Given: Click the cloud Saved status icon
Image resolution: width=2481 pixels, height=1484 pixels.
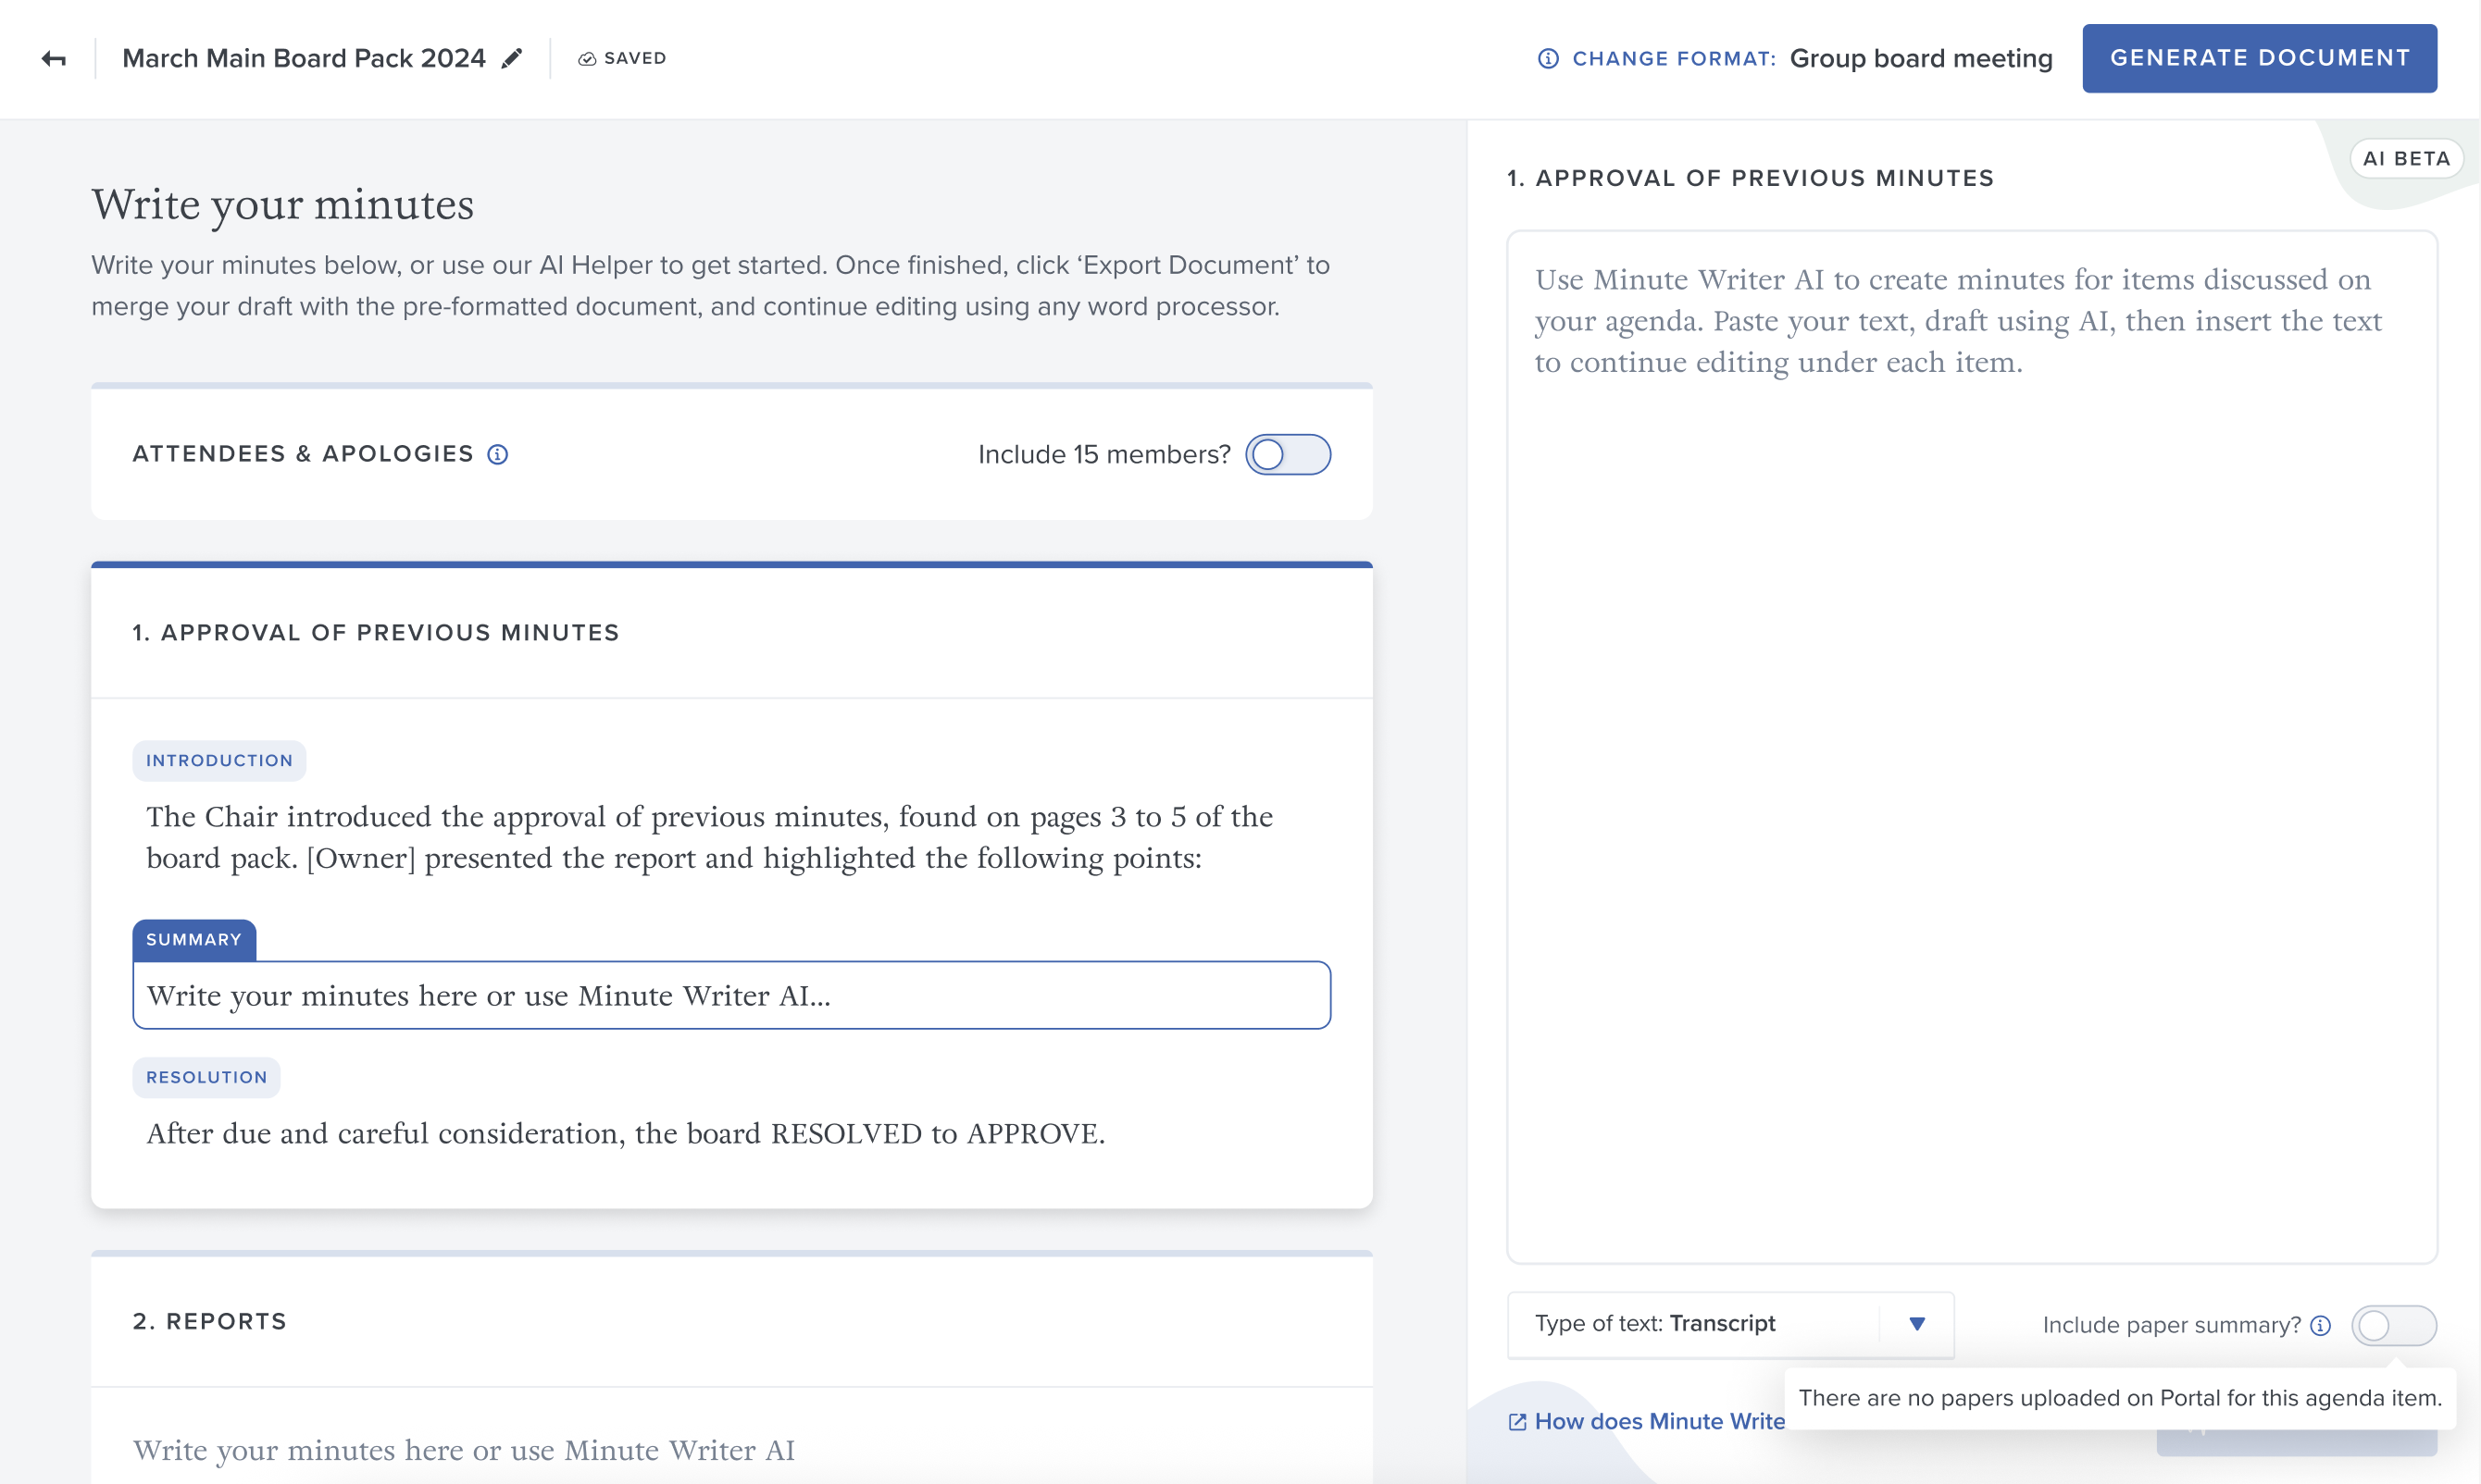Looking at the screenshot, I should (587, 59).
